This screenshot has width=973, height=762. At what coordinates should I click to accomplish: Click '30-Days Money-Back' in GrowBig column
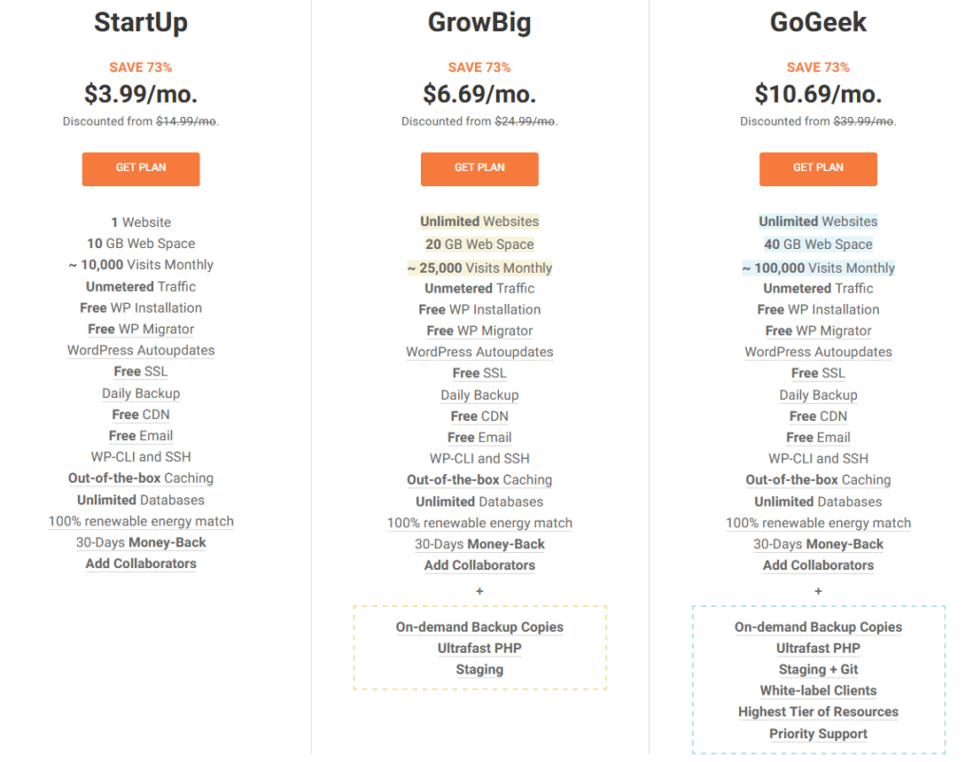click(480, 544)
